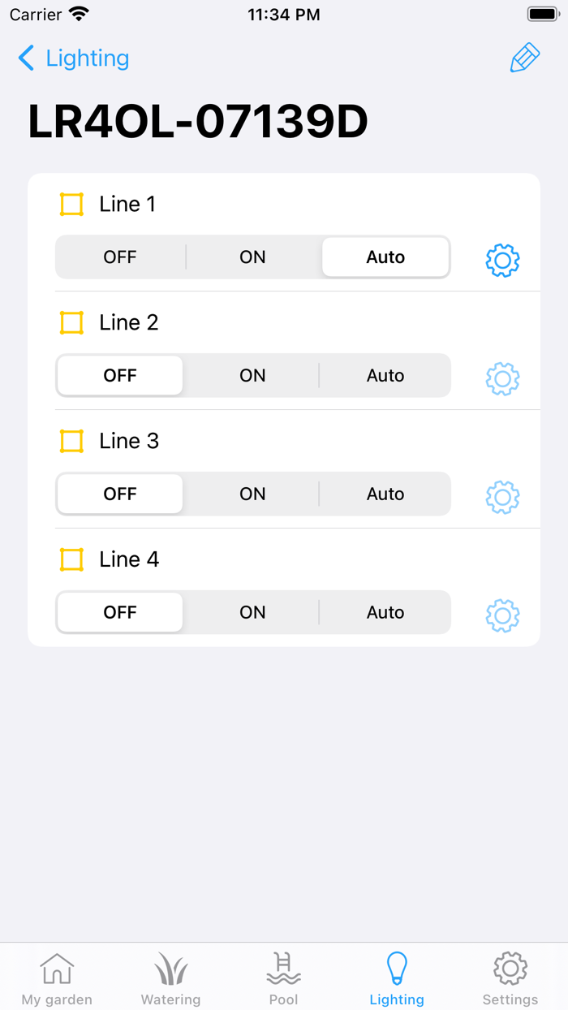Go to the Pool tab
Viewport: 568px width, 1010px height.
click(283, 978)
